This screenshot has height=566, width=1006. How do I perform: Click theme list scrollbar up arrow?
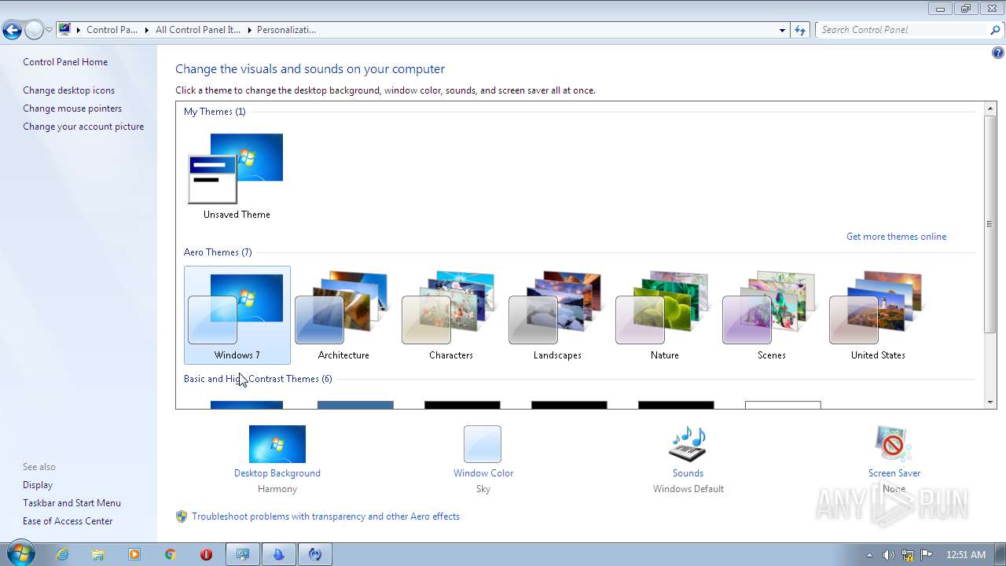point(990,108)
